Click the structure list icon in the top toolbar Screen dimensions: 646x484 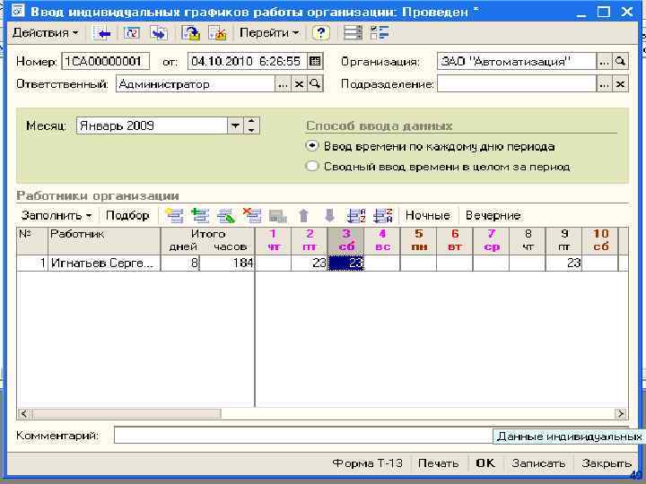[x=380, y=33]
